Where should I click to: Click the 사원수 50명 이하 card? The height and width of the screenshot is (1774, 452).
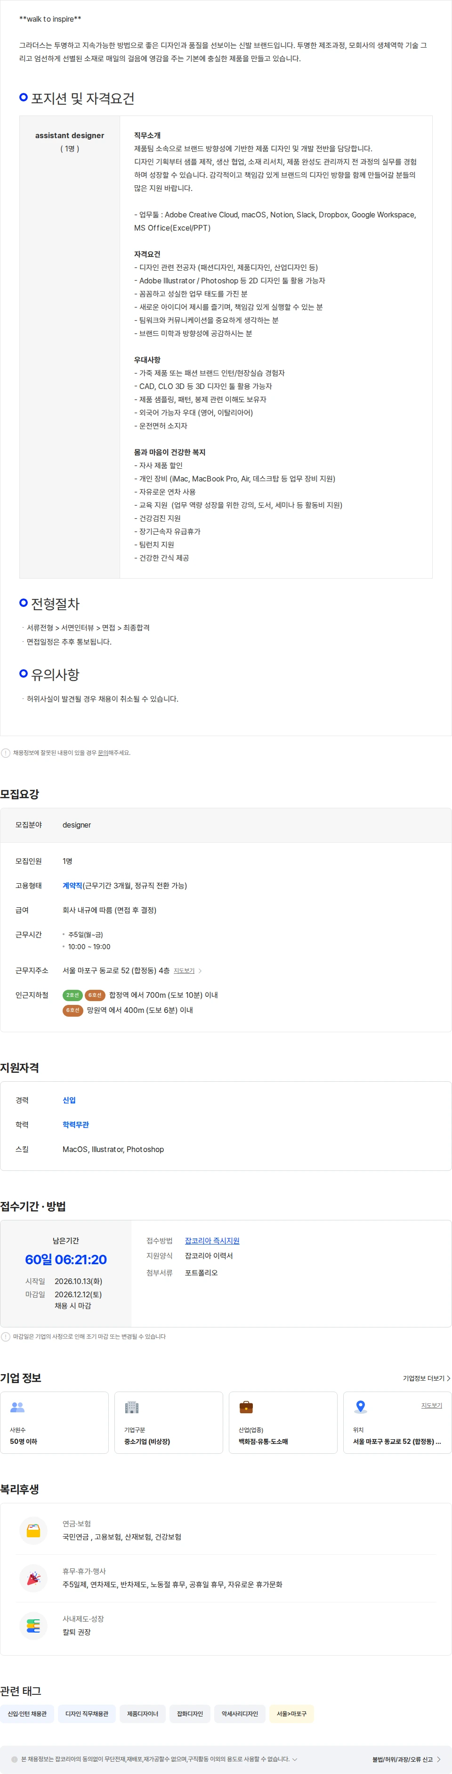tap(54, 1423)
